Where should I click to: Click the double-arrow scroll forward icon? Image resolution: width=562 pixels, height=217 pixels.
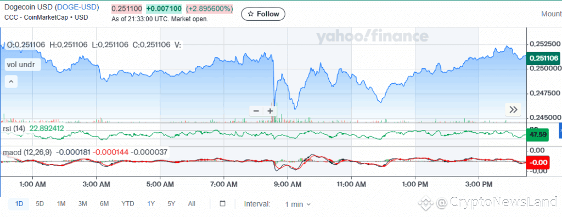click(x=513, y=110)
